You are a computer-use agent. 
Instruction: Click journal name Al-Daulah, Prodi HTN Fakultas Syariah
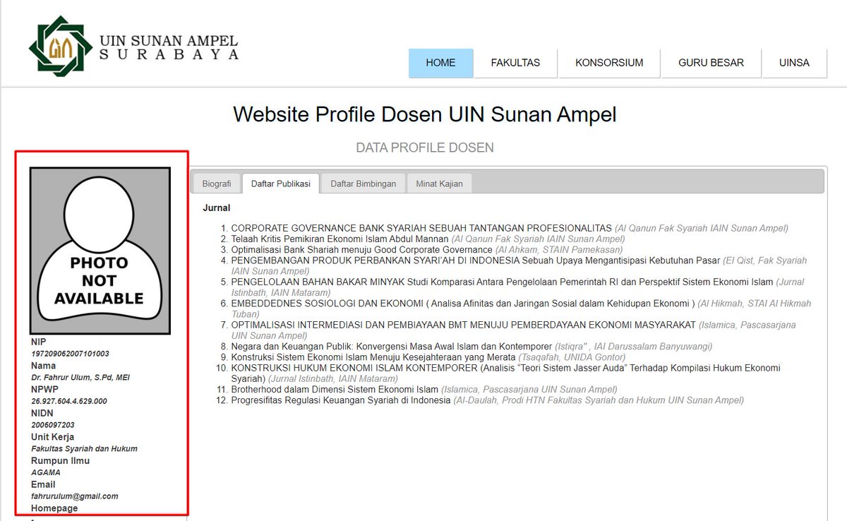[599, 400]
